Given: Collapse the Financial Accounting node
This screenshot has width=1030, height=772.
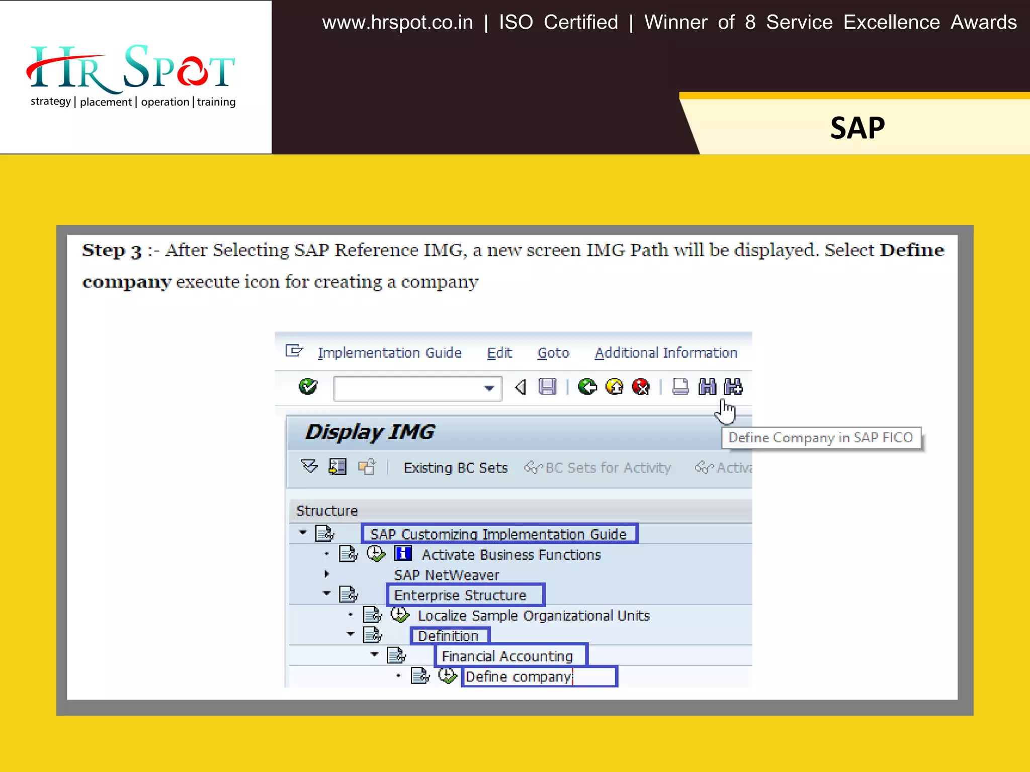Looking at the screenshot, I should point(374,654).
